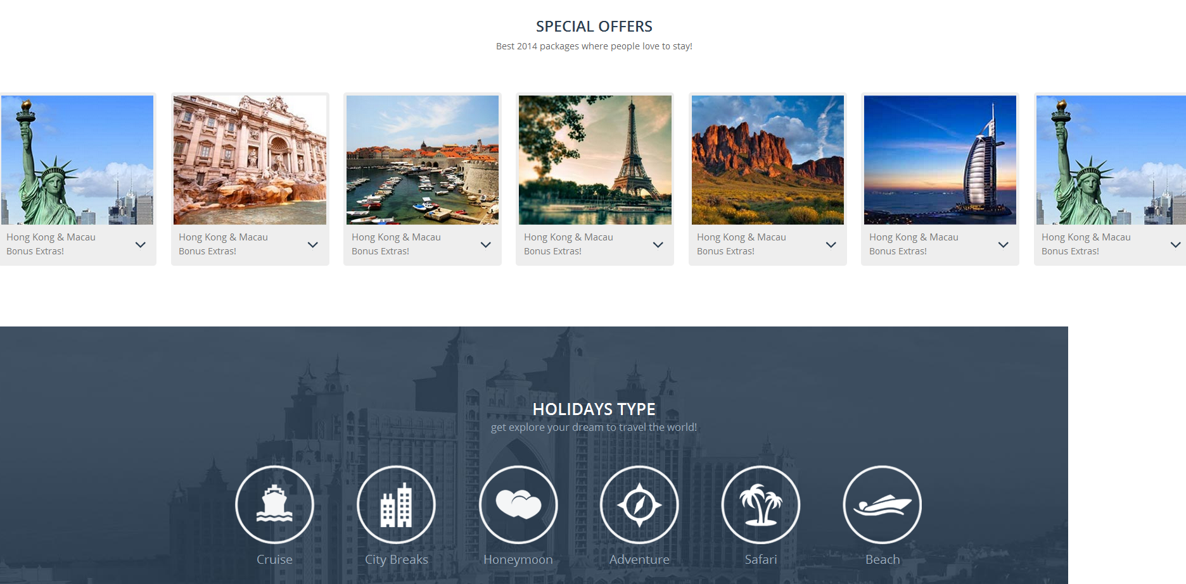Pick the Beach speedboat icon

click(x=883, y=504)
